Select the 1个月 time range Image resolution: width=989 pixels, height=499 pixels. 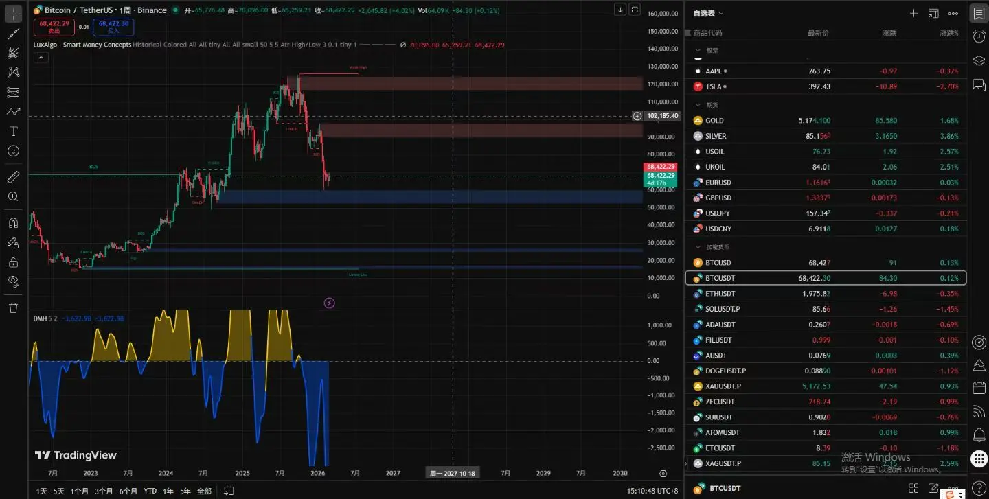(80, 491)
